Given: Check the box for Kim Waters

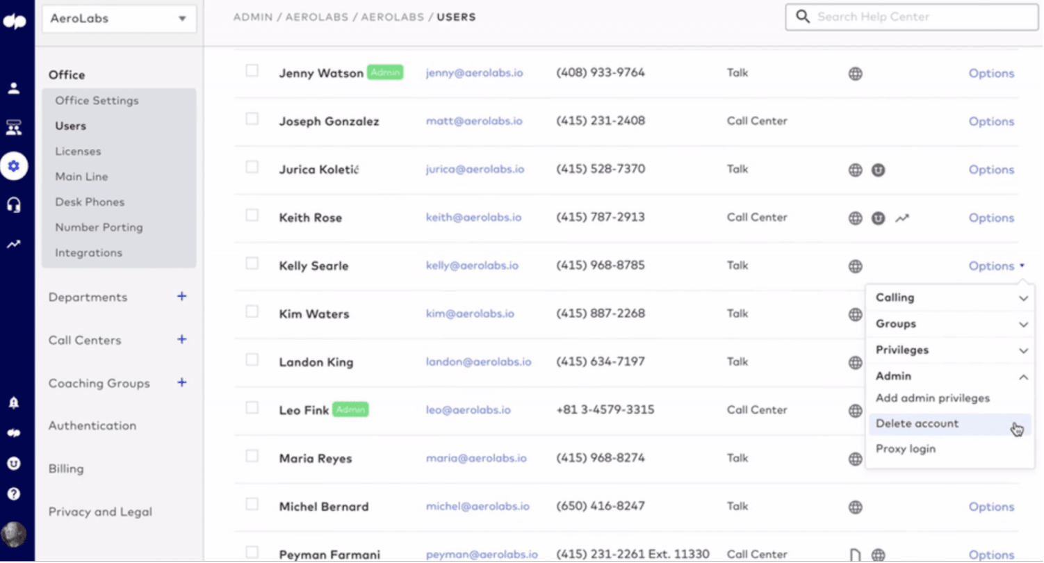Looking at the screenshot, I should [252, 311].
